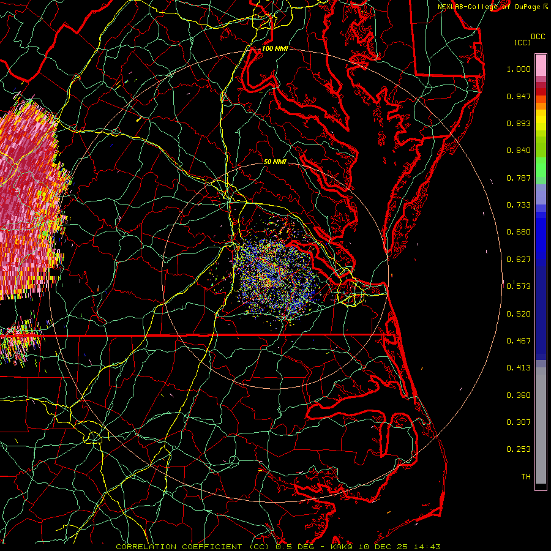Click the DCC label above the color scale
Image resolution: width=551 pixels, height=551 pixels.
pos(538,37)
